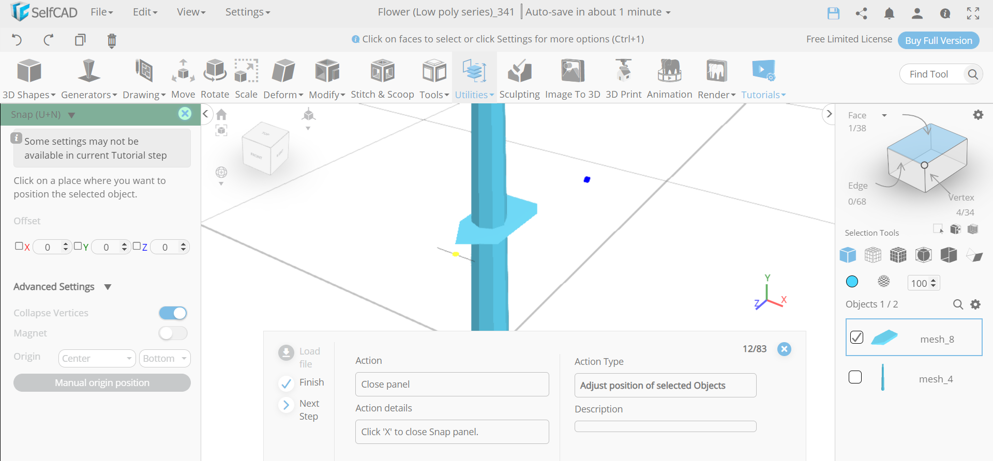Open the Objects list settings gear
Viewport: 993px width, 461px height.
pos(975,304)
